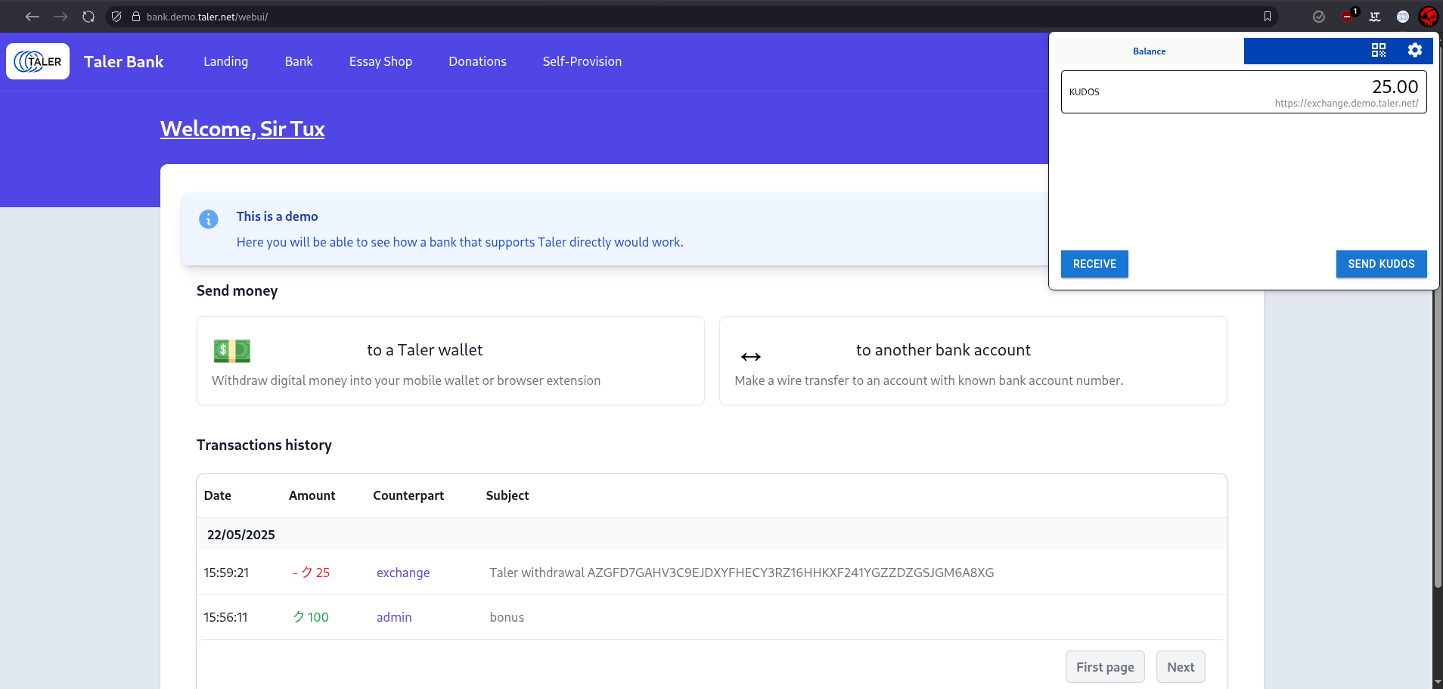Open the exchange counterpart link
Image resolution: width=1443 pixels, height=689 pixels.
tap(403, 573)
